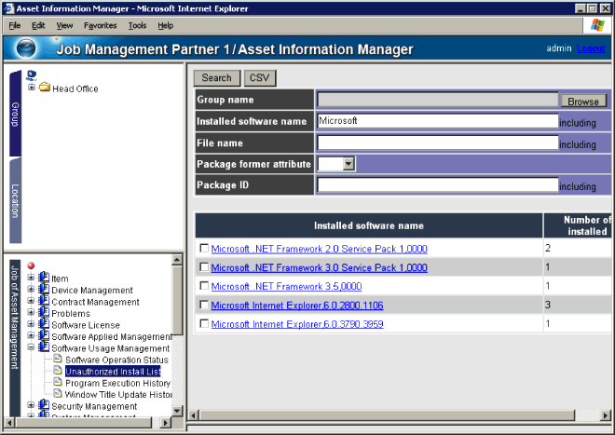This screenshot has width=615, height=435.
Task: Click the network root icon above Head Office
Action: [x=32, y=75]
